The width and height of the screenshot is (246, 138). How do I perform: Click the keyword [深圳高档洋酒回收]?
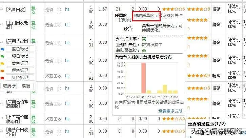pyautogui.click(x=17, y=104)
